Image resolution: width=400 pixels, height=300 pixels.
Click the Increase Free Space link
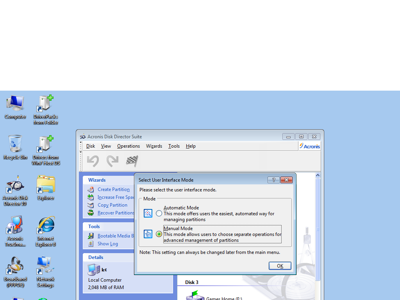[116, 197]
